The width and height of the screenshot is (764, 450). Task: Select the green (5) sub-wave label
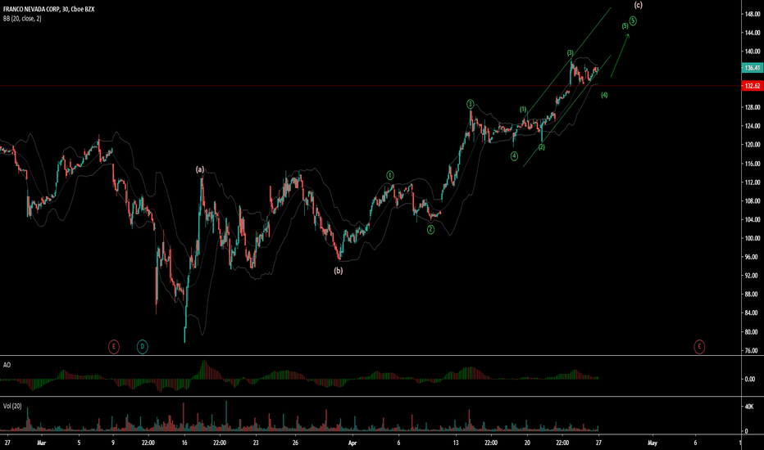click(x=625, y=26)
